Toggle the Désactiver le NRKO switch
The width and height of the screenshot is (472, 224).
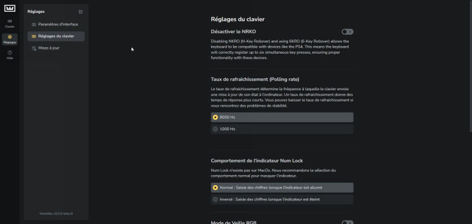348,32
